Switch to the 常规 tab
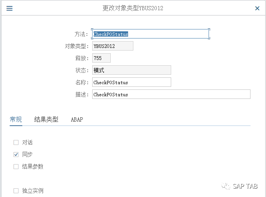 coord(16,119)
